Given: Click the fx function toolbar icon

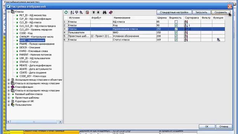Looking at the screenshot, I should pos(81,12).
